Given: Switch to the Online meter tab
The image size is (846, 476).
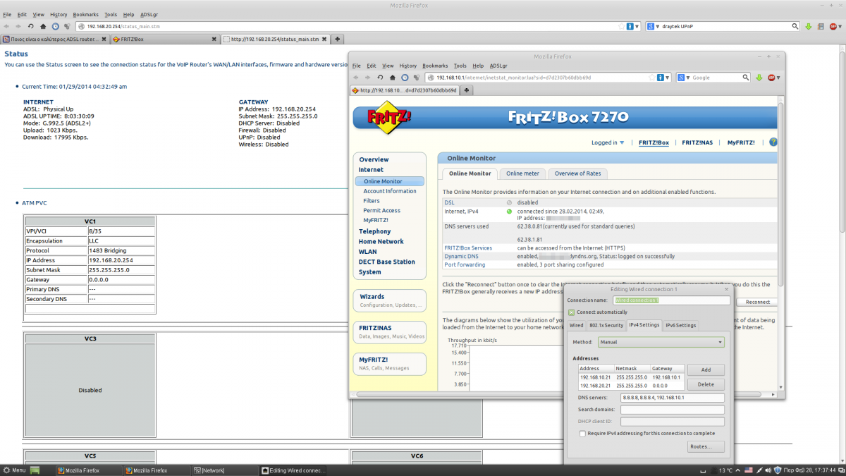Looking at the screenshot, I should pos(522,173).
